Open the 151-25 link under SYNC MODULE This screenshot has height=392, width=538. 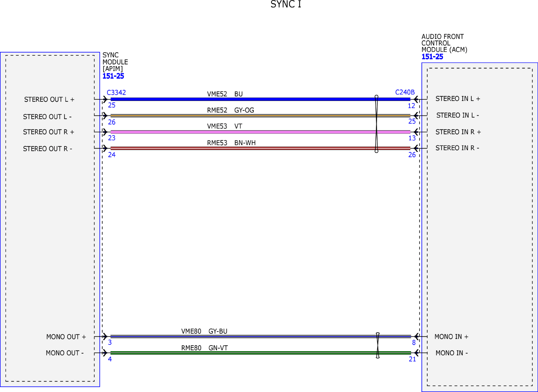pos(113,76)
